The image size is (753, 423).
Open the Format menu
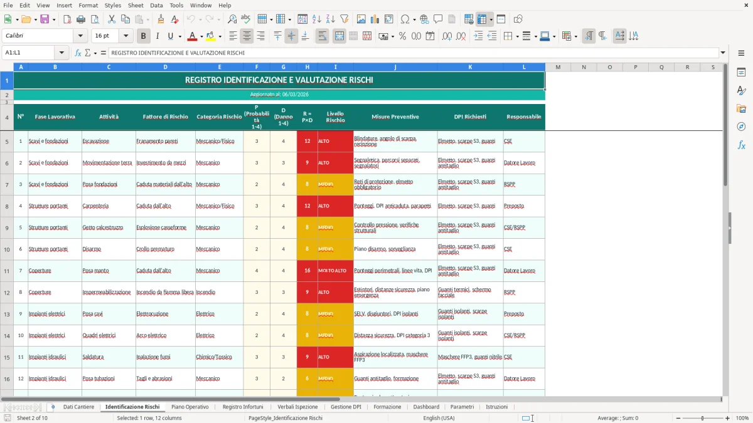click(x=88, y=5)
